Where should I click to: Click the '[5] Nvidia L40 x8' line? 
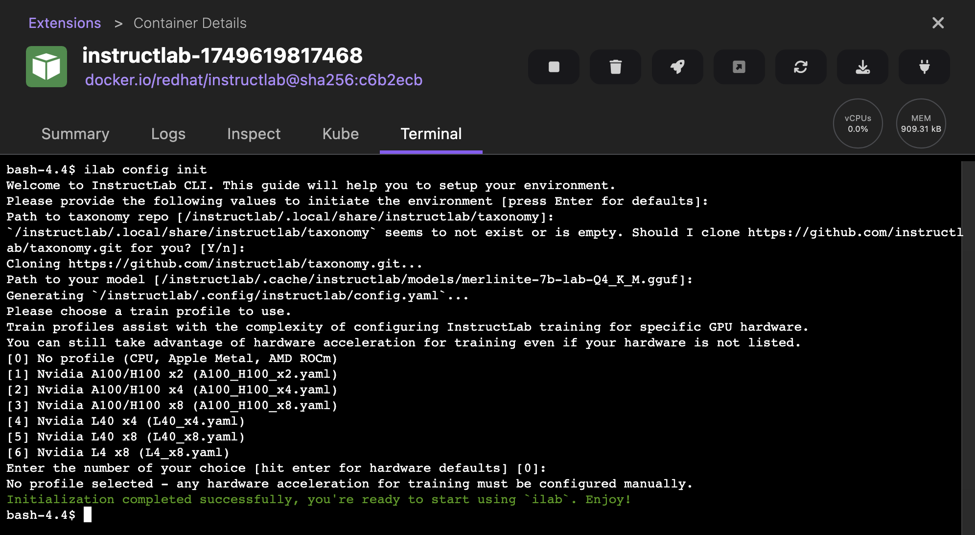pos(125,437)
